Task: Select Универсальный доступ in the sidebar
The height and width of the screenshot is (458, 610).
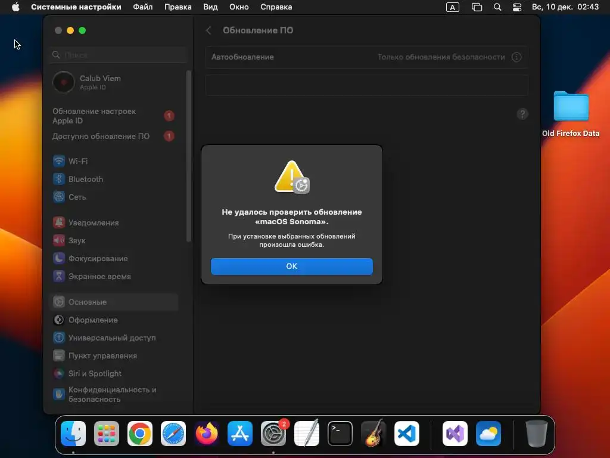Action: point(114,338)
